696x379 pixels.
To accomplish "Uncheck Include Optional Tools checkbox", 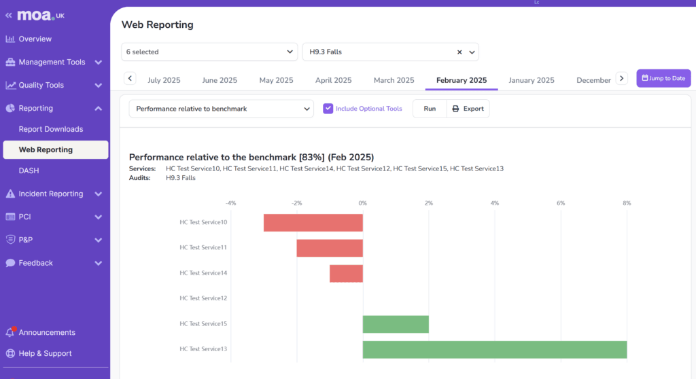I will tap(328, 109).
